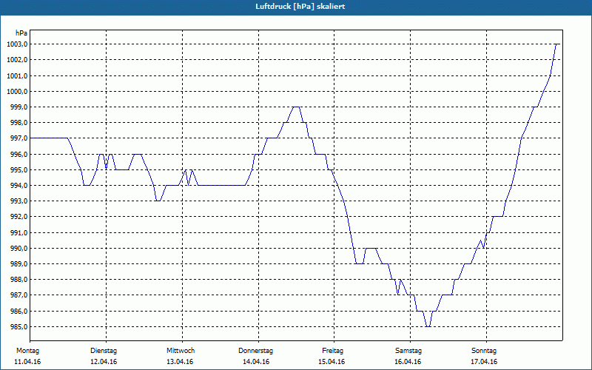
Task: Click the '997,0' y-axis value
Action: tap(18, 138)
